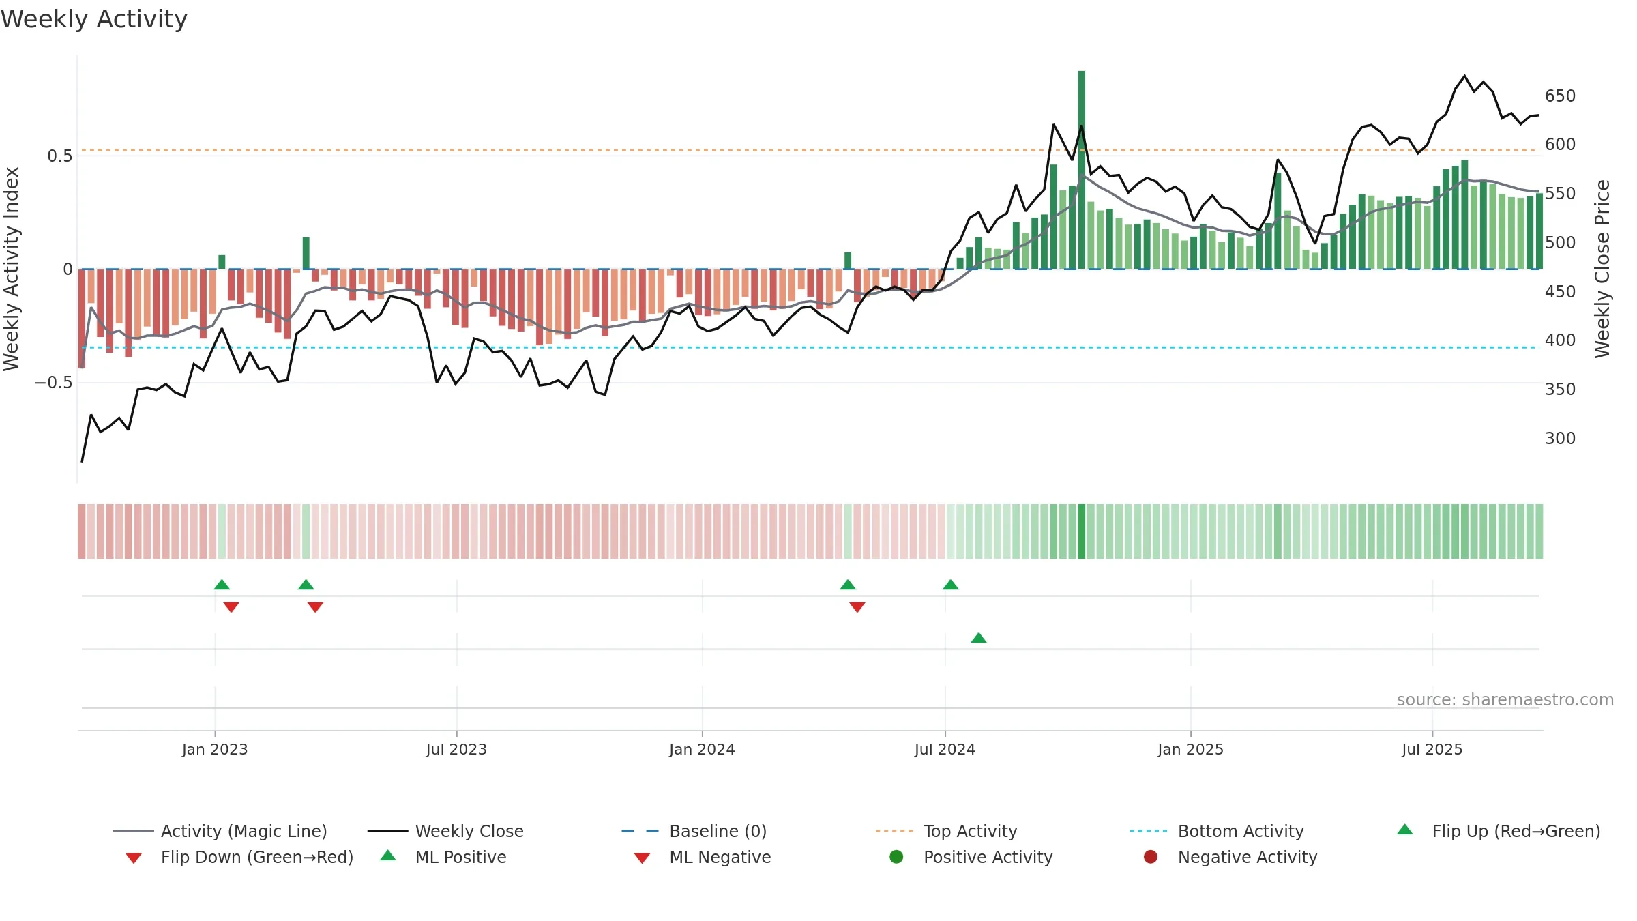Image resolution: width=1637 pixels, height=921 pixels.
Task: Toggle Top Activity legend entry
Action: pos(947,831)
